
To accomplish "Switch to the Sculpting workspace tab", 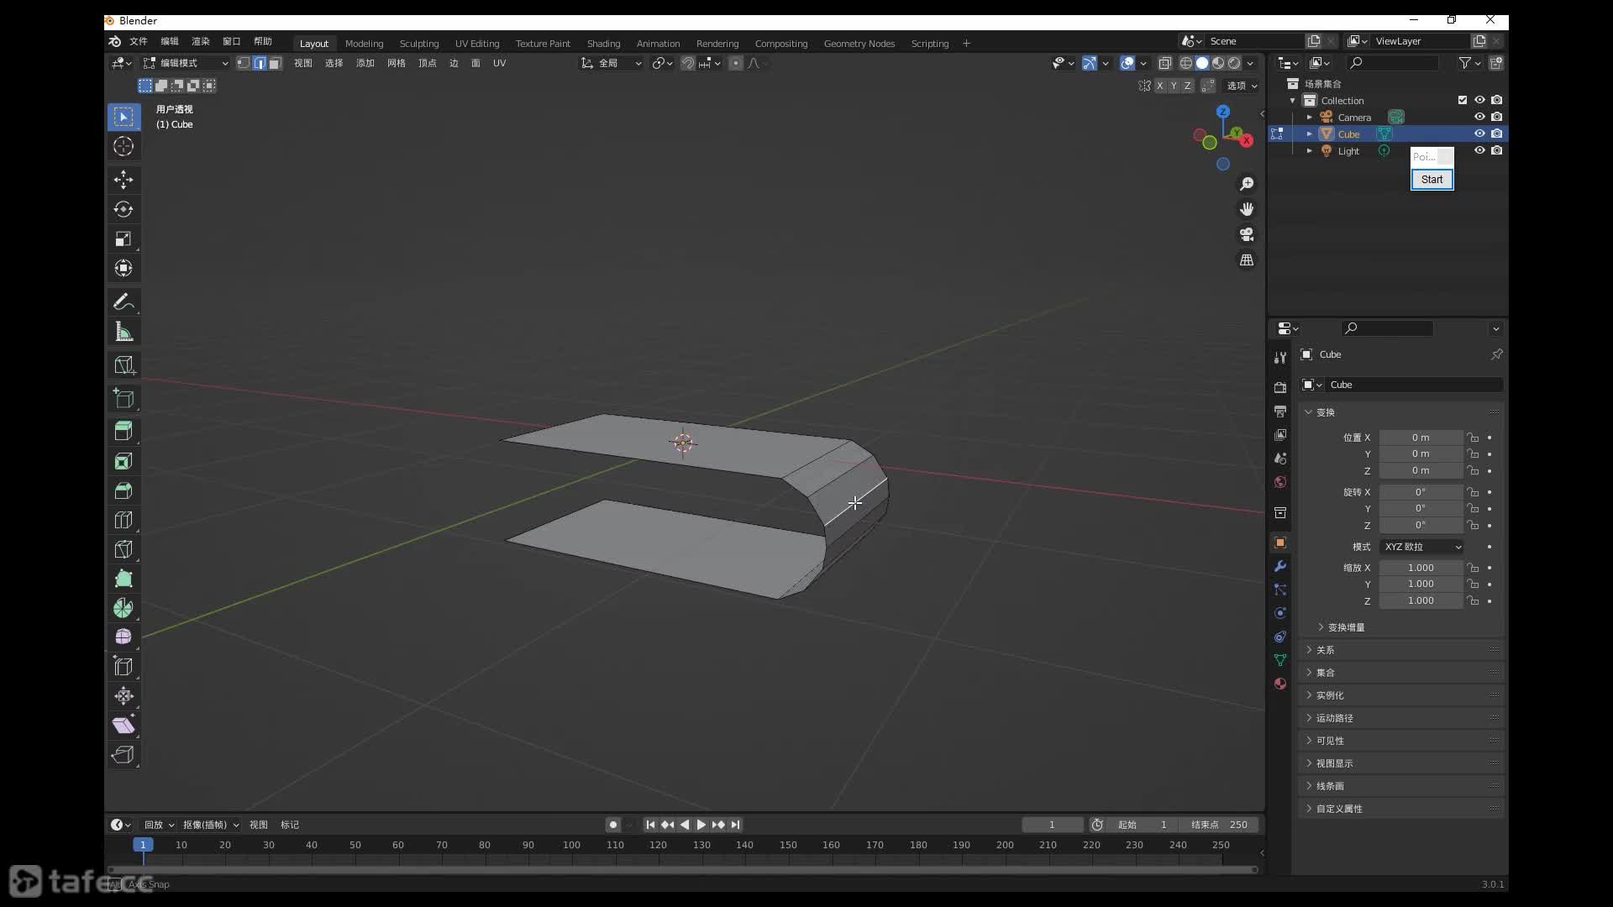I will 419,44.
